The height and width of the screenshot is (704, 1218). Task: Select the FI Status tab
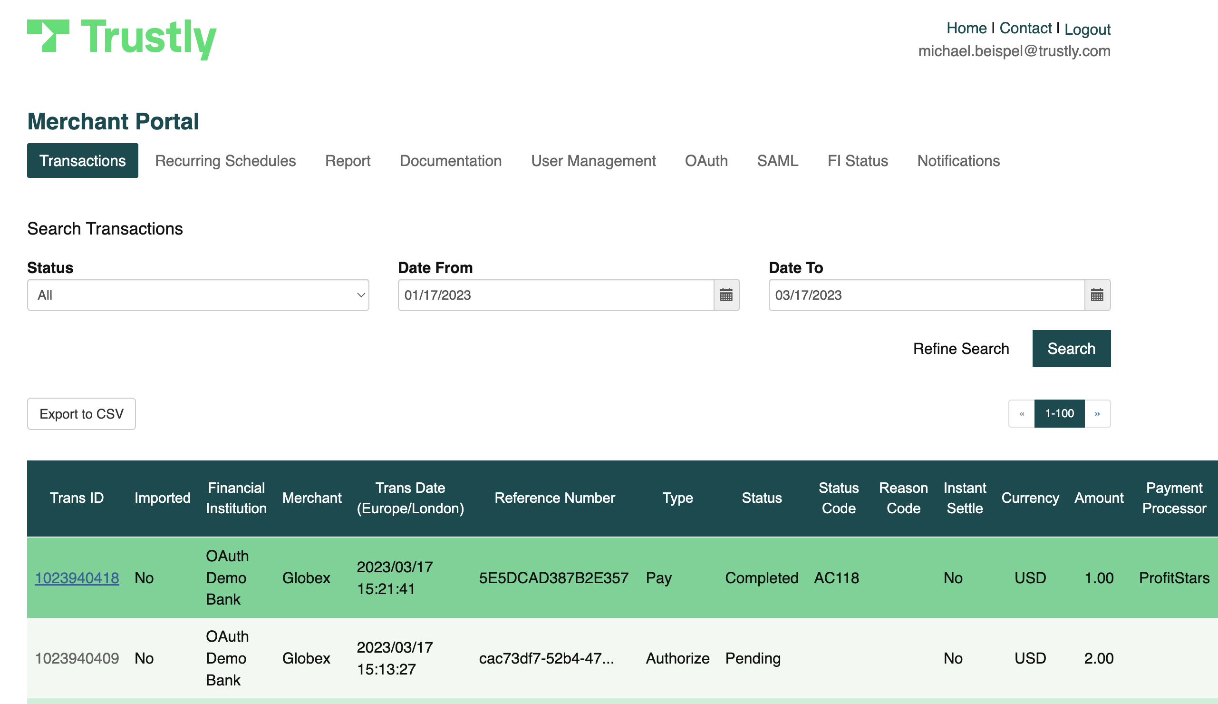857,160
